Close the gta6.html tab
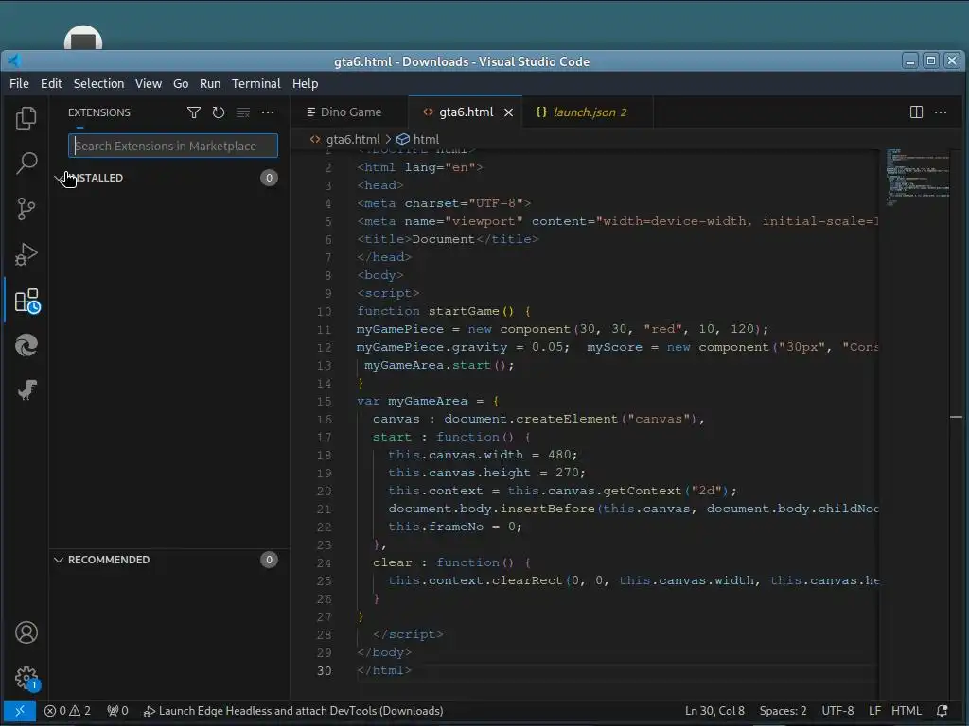 508,112
